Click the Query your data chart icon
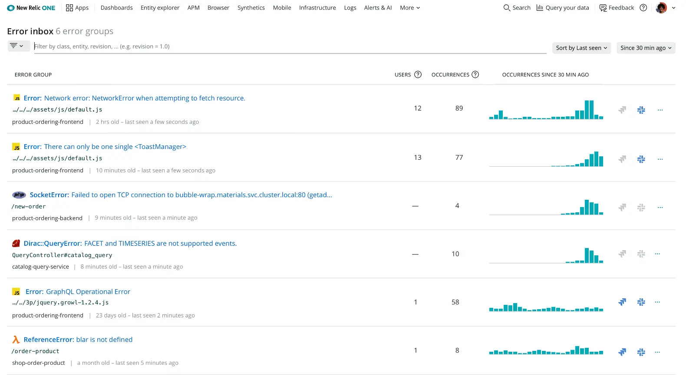Screen dimensions: 686x383 coord(540,8)
